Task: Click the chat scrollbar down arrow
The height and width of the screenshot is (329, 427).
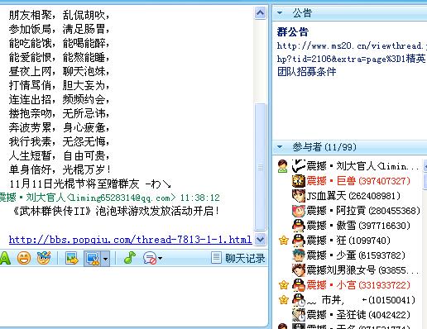Action: 260,239
